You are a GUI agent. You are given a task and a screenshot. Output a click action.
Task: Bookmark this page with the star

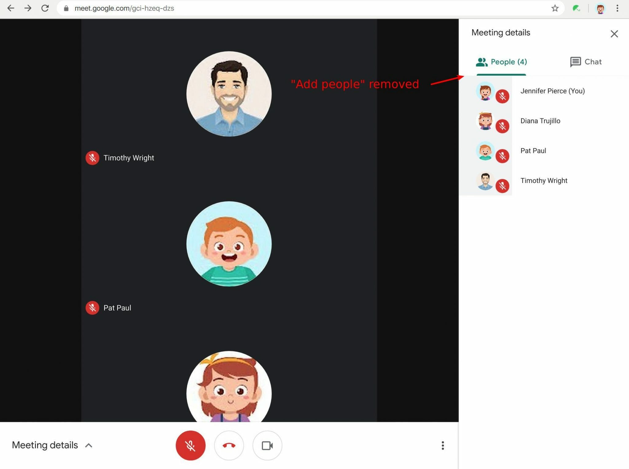pos(555,8)
